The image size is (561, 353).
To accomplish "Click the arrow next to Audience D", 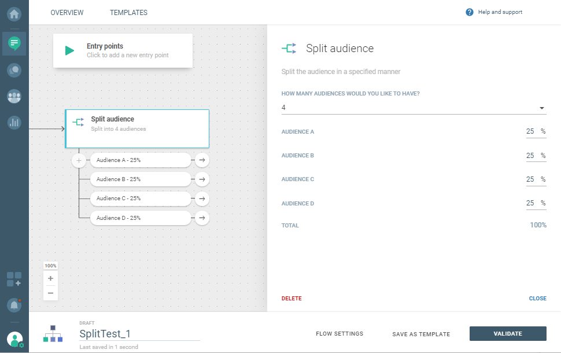I will click(201, 218).
